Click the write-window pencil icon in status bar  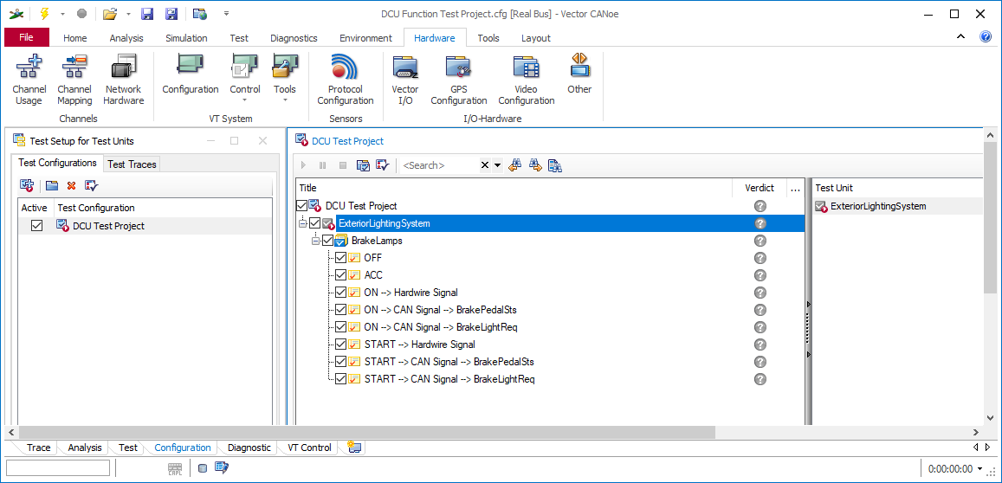(x=222, y=468)
